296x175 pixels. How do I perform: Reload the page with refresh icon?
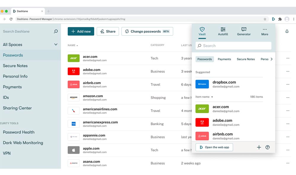[11, 19]
